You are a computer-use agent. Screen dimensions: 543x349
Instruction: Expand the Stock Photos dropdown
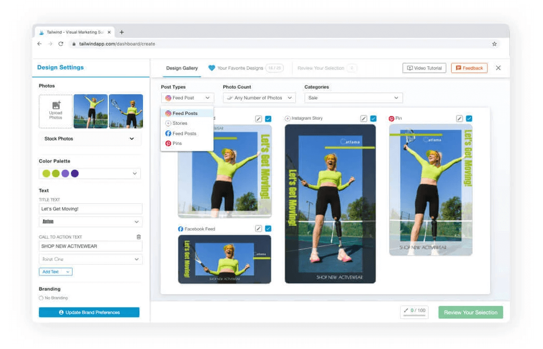point(90,139)
